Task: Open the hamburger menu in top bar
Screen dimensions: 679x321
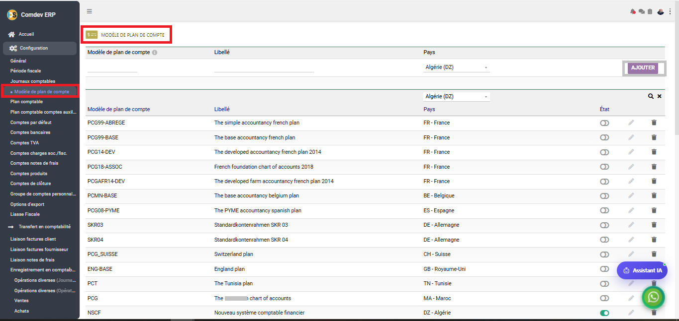Action: click(x=89, y=11)
